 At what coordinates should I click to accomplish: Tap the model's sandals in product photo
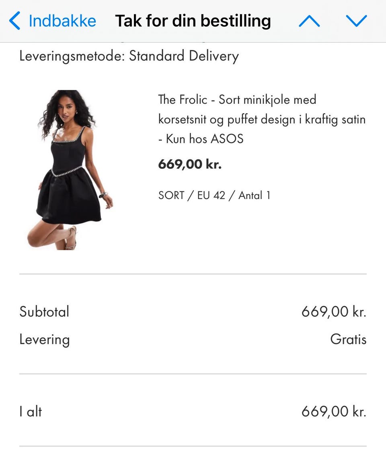pos(70,238)
